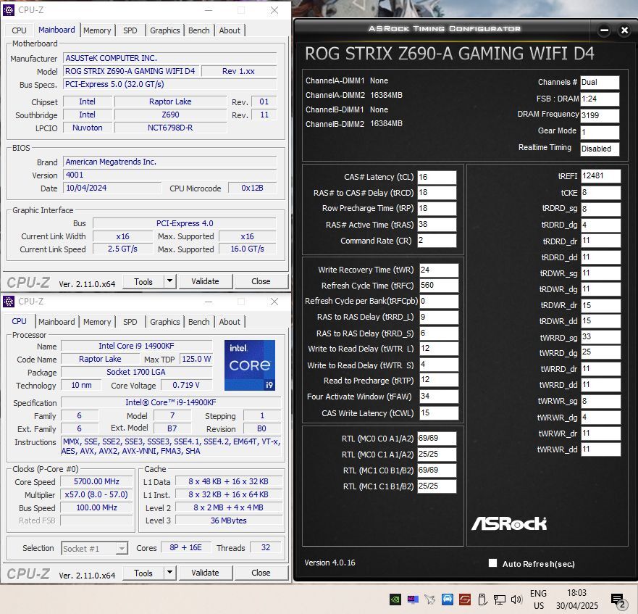The height and width of the screenshot is (614, 638).
Task: Click the Refresh Cycle Time (tRFC) field
Action: (439, 285)
